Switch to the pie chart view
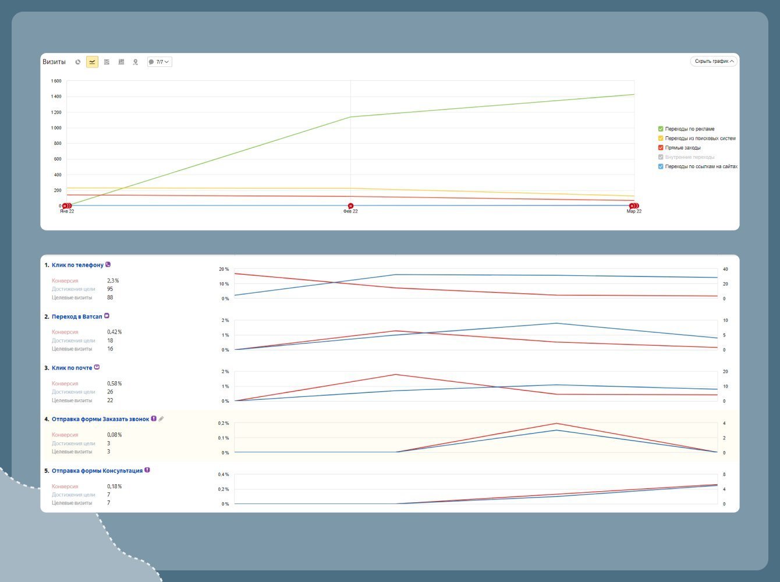Screen dimensions: 780x582 point(78,62)
